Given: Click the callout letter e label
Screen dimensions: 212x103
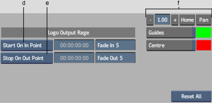Looking at the screenshot, I should [47, 3].
